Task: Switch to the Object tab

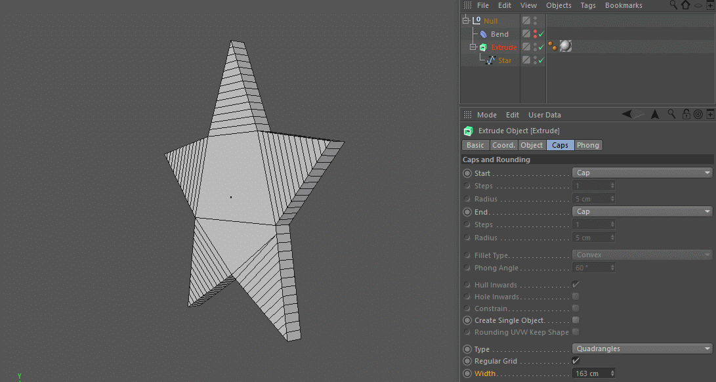Action: [x=532, y=145]
